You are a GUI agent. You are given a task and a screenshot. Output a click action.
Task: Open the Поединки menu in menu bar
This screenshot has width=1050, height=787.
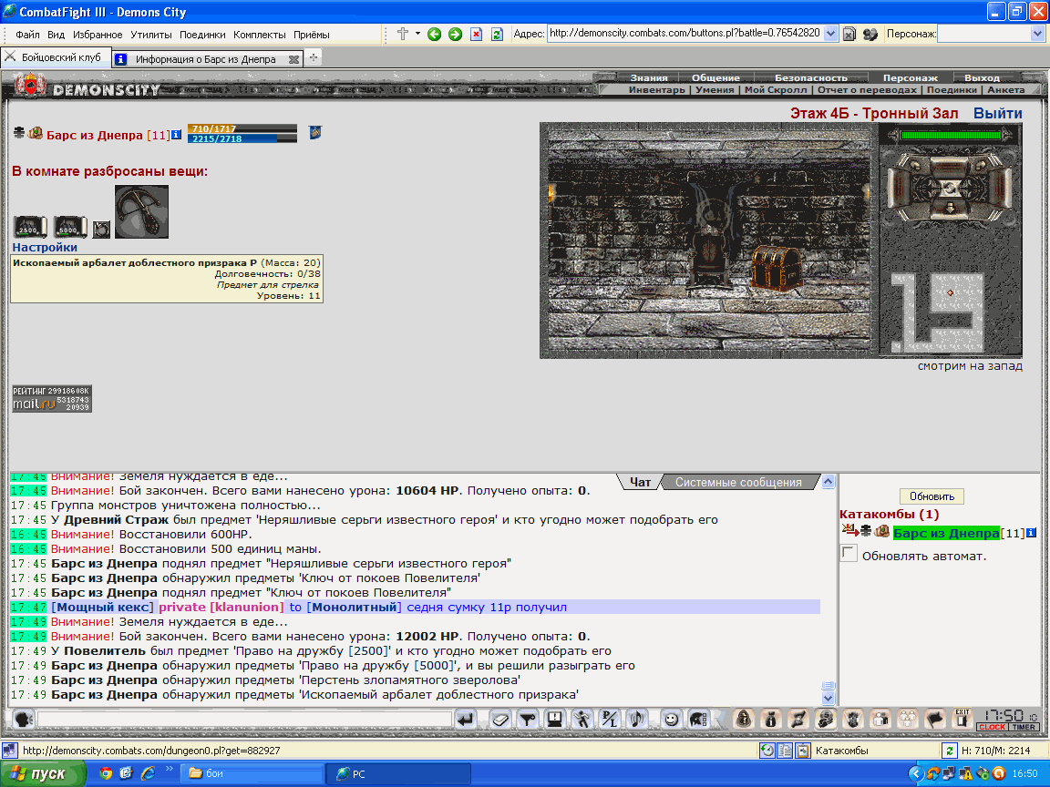pyautogui.click(x=202, y=35)
